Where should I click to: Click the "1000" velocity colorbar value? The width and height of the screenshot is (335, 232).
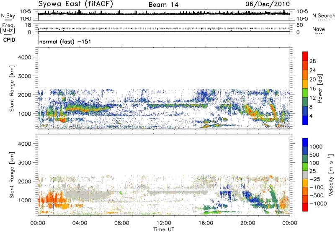pos(316,147)
